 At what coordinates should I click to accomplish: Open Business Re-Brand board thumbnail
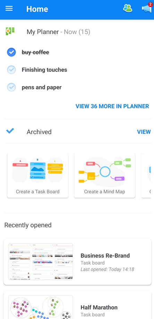coord(41,262)
